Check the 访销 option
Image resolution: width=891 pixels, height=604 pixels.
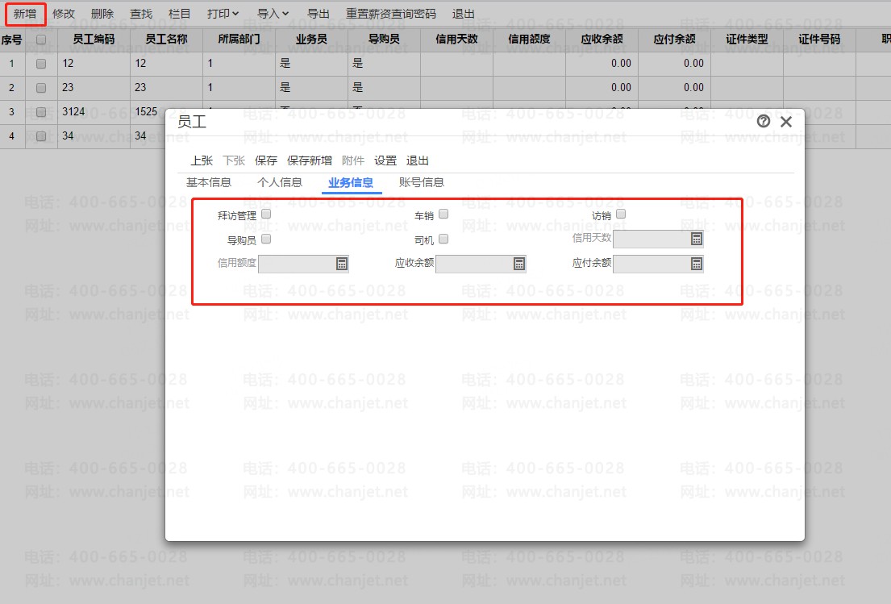(621, 215)
